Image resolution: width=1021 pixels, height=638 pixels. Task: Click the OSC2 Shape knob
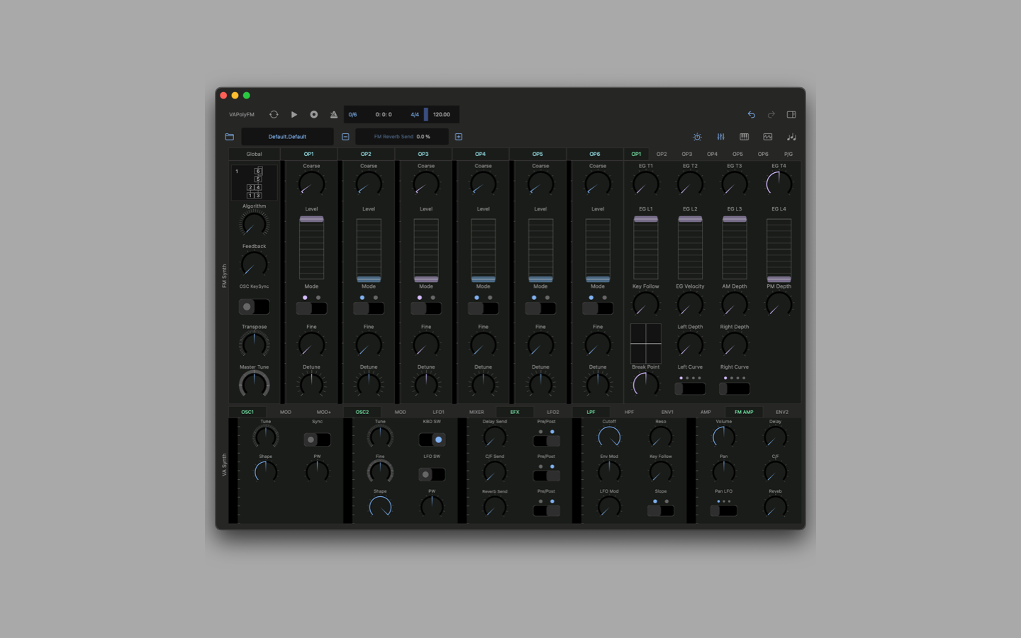click(x=380, y=507)
